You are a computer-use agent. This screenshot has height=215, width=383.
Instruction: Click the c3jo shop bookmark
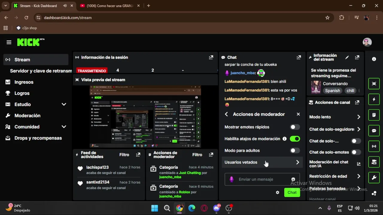point(27,28)
